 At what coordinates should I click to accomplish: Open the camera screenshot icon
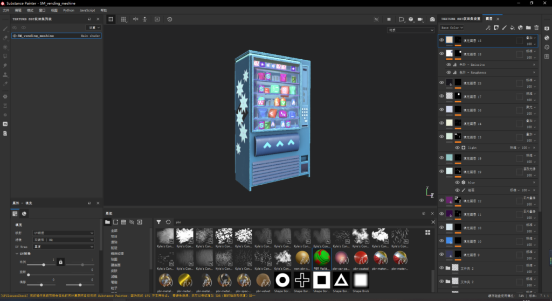tap(432, 19)
